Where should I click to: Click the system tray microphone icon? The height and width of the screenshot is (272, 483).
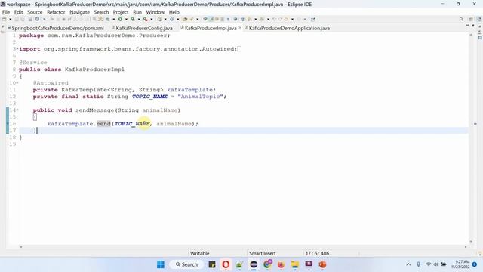pos(418,264)
